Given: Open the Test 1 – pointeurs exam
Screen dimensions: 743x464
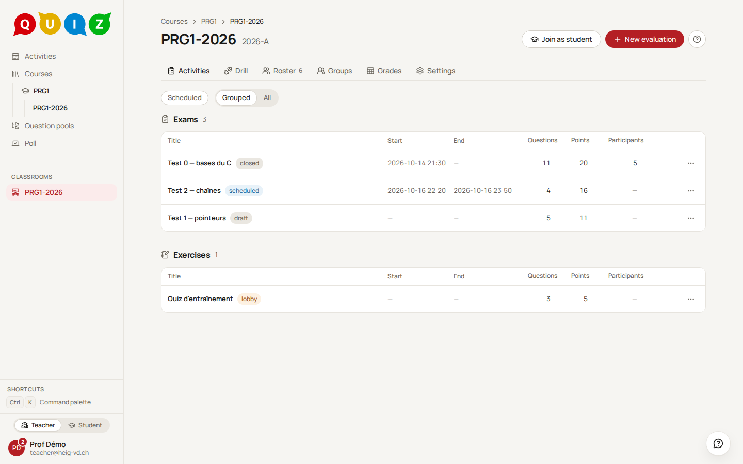Looking at the screenshot, I should coord(197,218).
